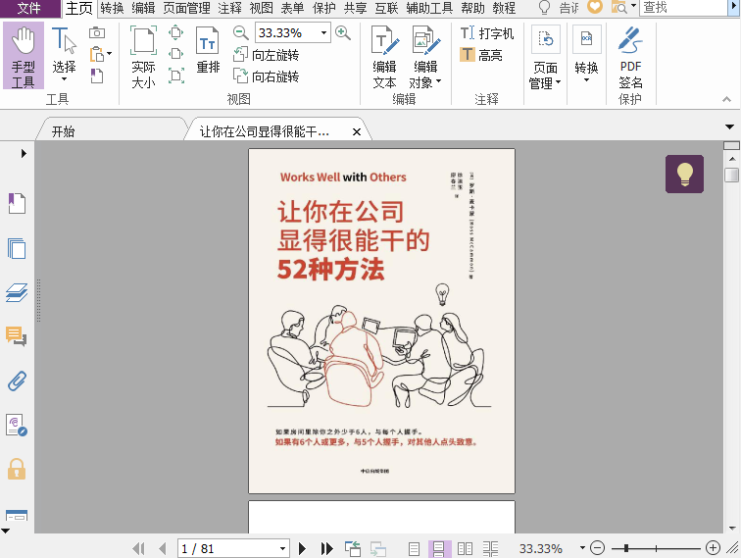Open the Bookmarks panel in sidebar
741x558 pixels.
tap(17, 203)
